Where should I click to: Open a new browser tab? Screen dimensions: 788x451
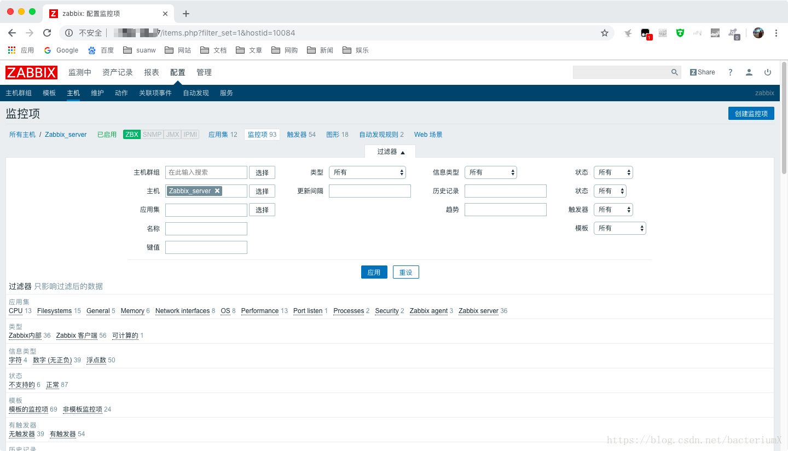(x=186, y=14)
